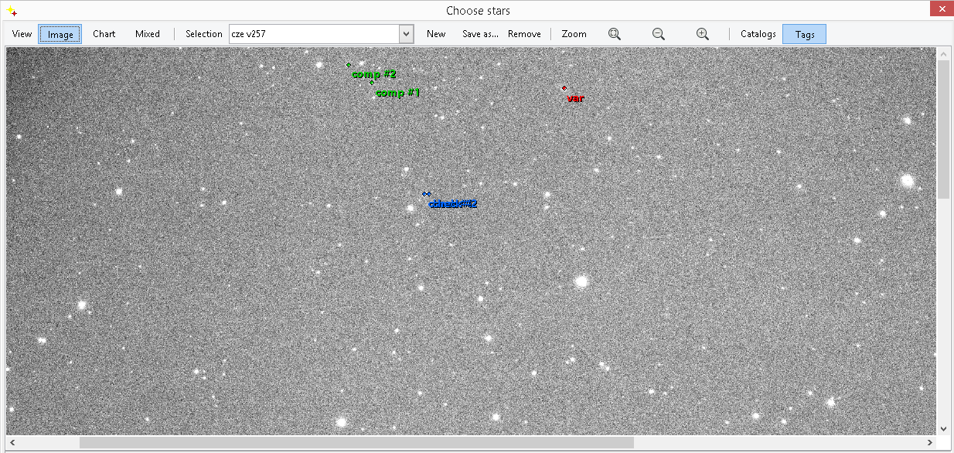954x453 pixels.
Task: Toggle the Tags display button
Action: 804,34
